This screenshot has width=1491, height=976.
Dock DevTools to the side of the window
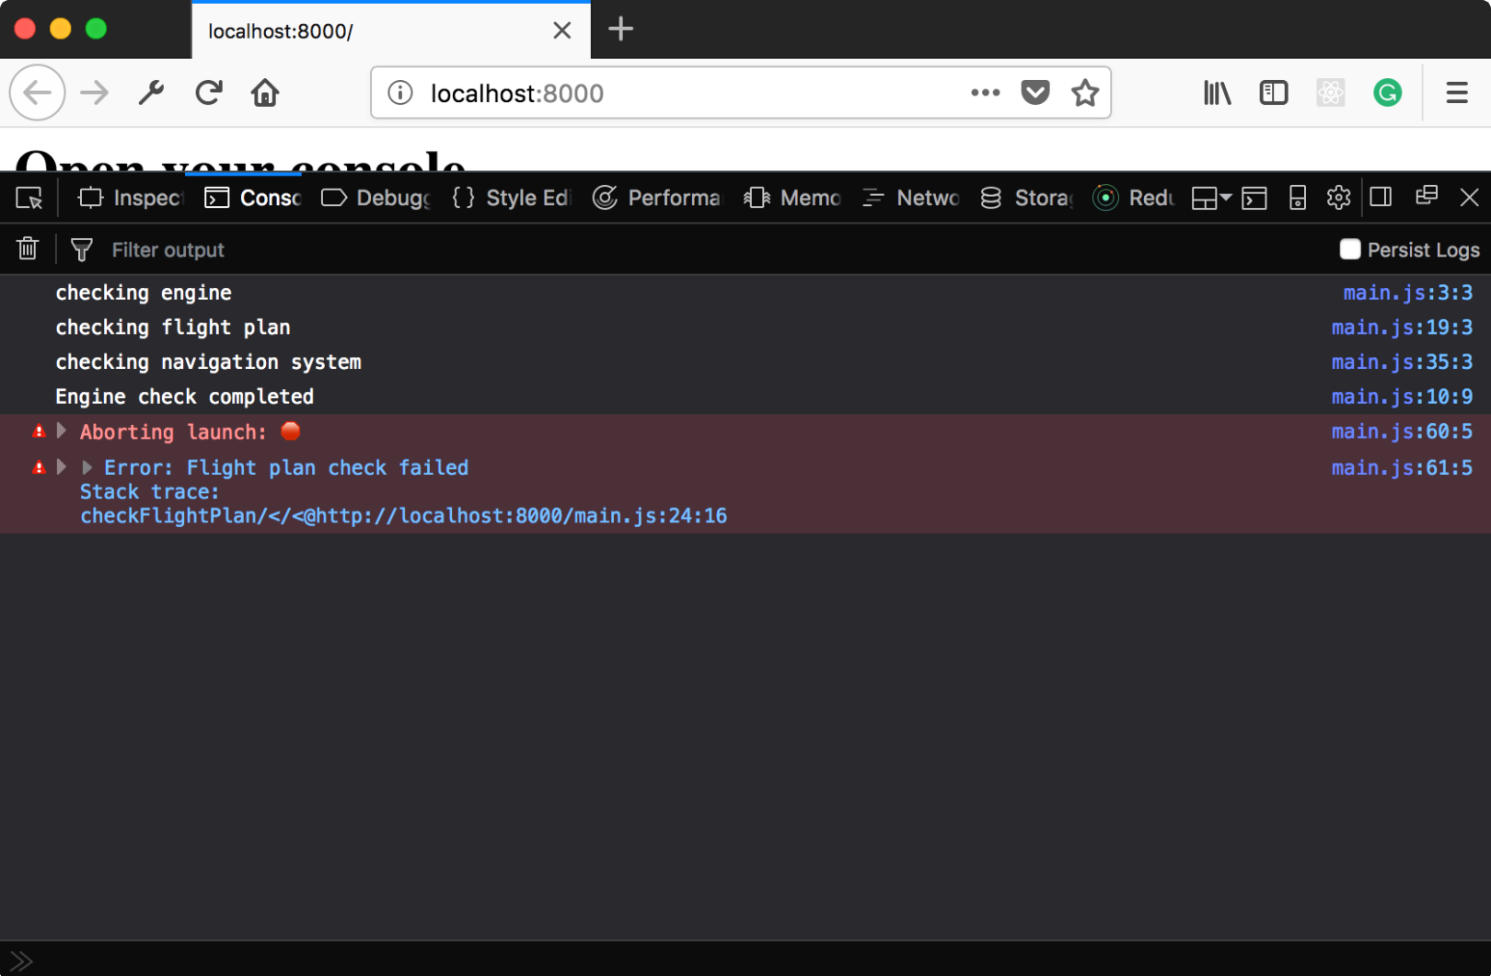tap(1381, 197)
